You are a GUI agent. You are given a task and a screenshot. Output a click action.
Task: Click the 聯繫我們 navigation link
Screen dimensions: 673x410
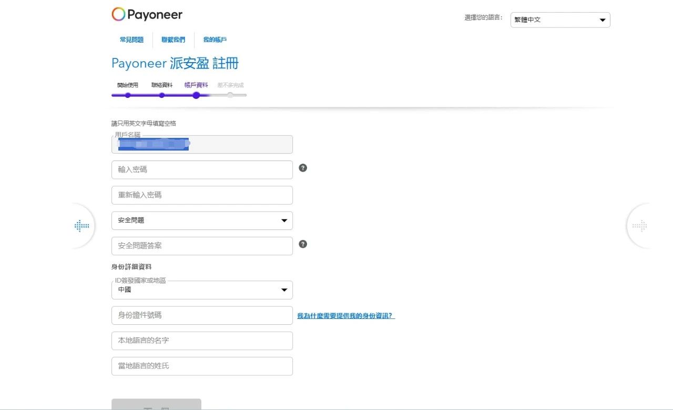(x=173, y=39)
